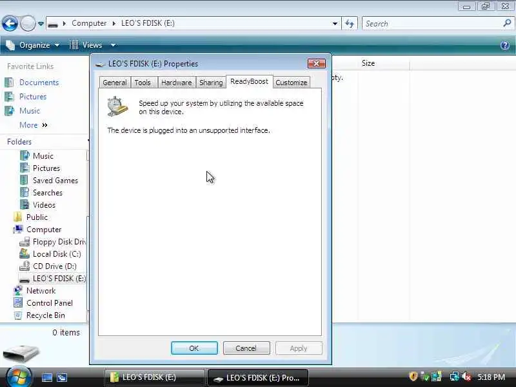Select the ReadyBoost tab
Image resolution: width=516 pixels, height=387 pixels.
click(249, 82)
